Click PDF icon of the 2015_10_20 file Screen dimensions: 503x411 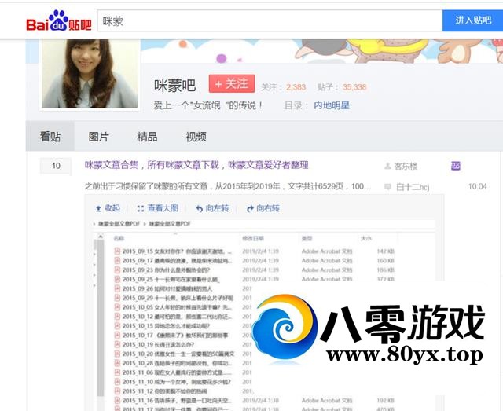click(117, 354)
